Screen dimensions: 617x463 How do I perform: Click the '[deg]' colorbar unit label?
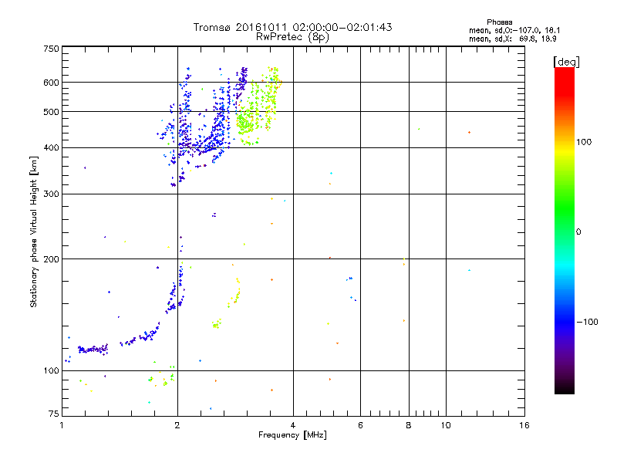566,62
